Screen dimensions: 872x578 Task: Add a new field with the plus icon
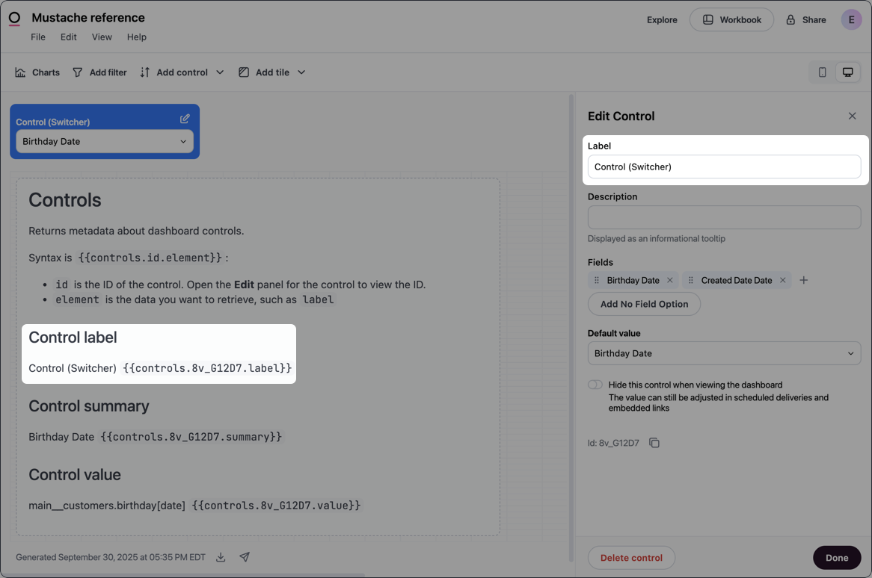click(804, 279)
